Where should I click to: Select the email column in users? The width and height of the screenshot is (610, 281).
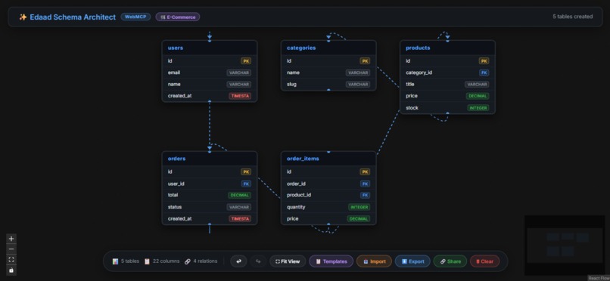tap(210, 73)
